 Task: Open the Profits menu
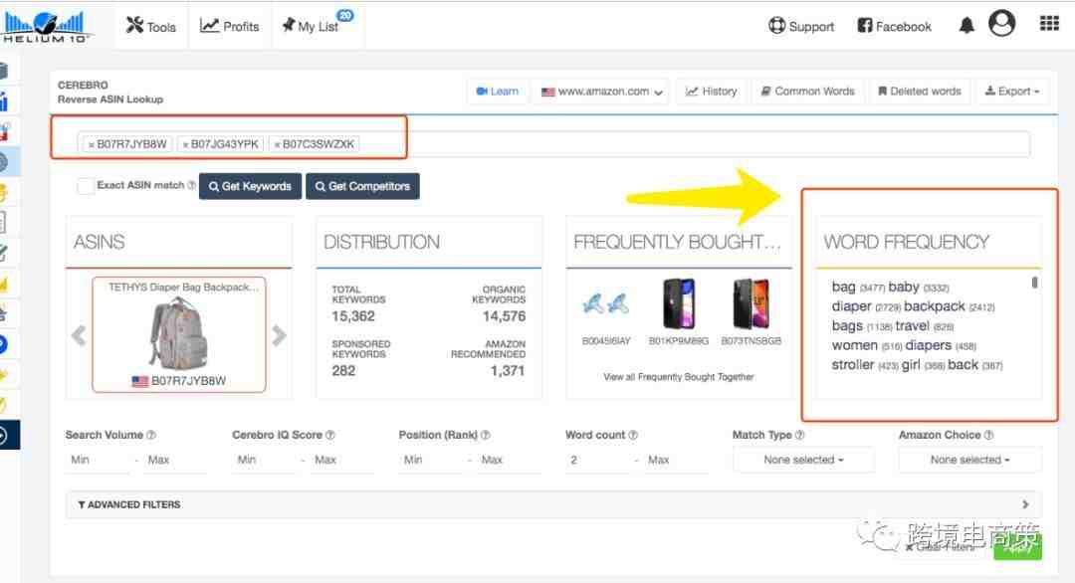pos(230,26)
